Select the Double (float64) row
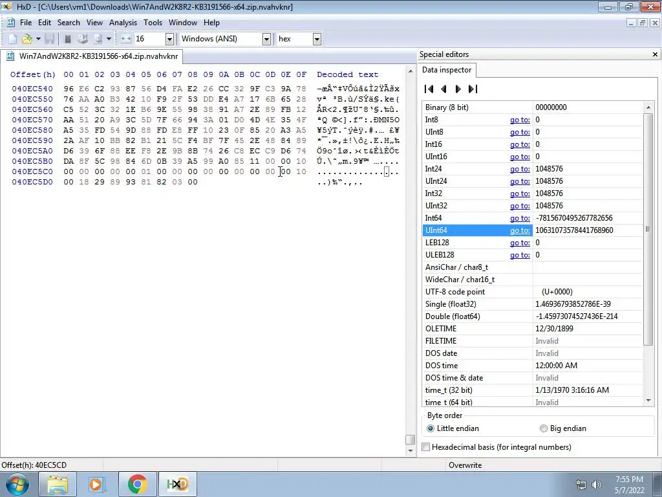Screen dimensions: 662x497 coord(533,316)
